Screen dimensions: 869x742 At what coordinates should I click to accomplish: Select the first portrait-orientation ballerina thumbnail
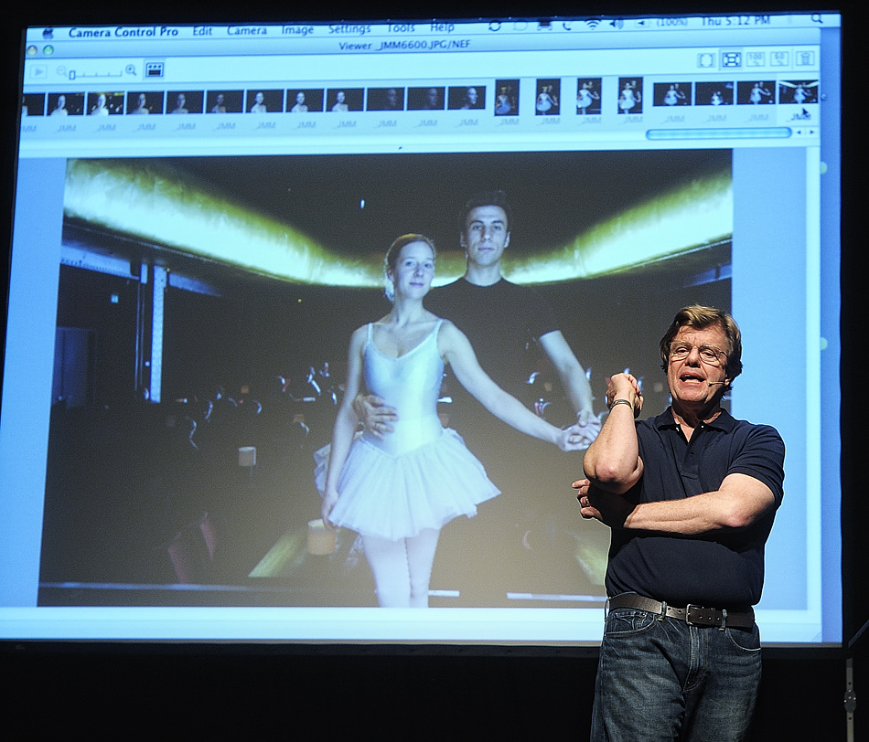506,97
